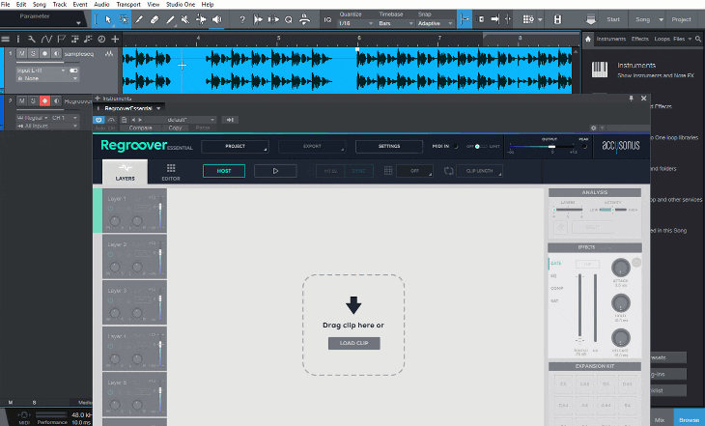Select the Listen speaker tool

point(216,19)
